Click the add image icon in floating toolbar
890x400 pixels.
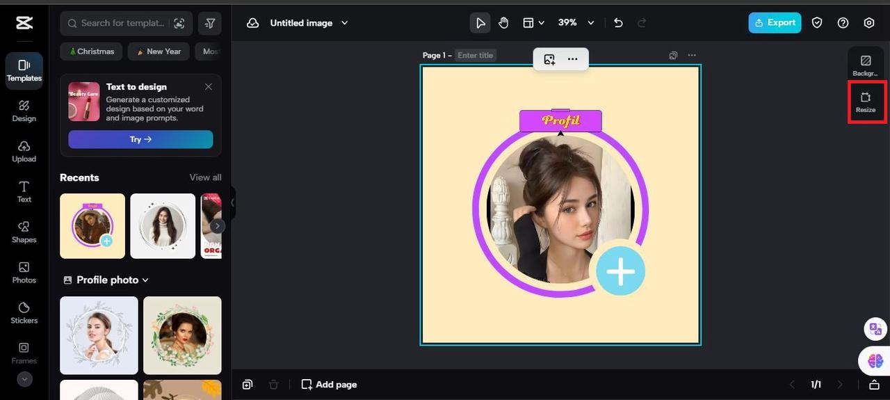[x=549, y=59]
